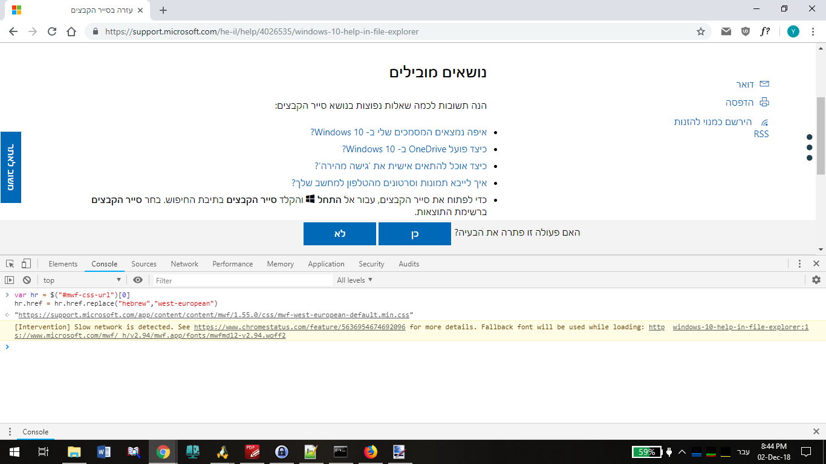Open the 'All levels' log level dropdown
Screen dimensions: 826x464
[355, 280]
